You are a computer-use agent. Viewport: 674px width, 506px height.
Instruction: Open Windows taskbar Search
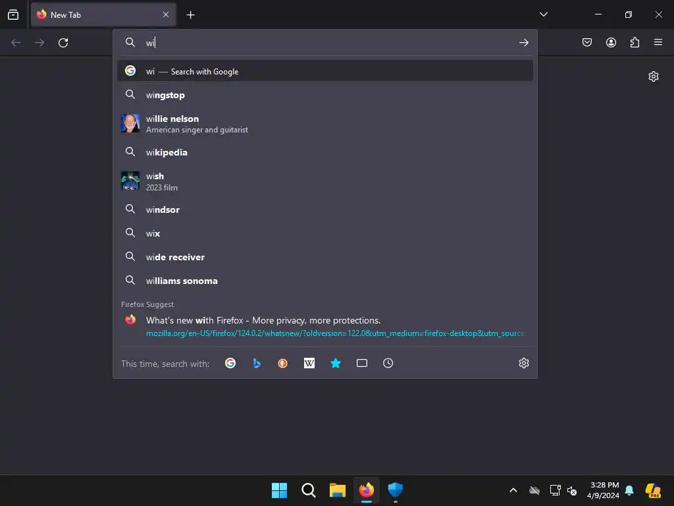308,490
